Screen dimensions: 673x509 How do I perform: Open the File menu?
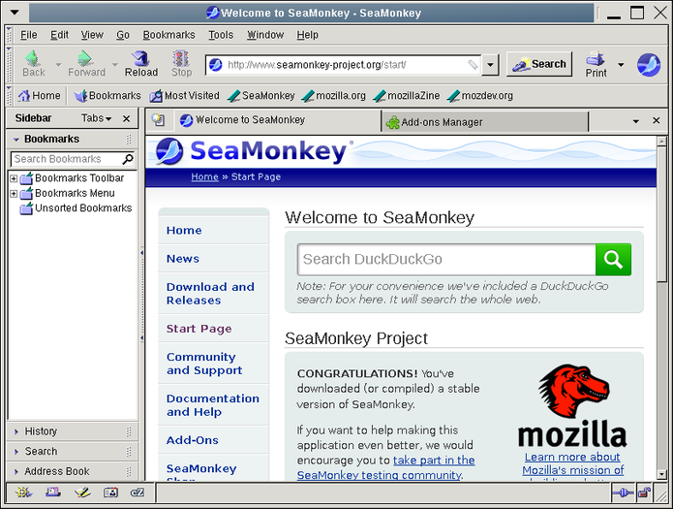point(29,35)
